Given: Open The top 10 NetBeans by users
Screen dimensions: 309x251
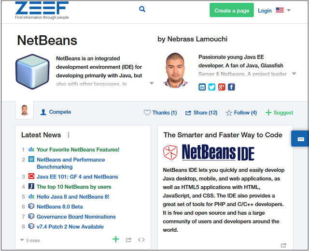Looking at the screenshot, I should [74, 187].
